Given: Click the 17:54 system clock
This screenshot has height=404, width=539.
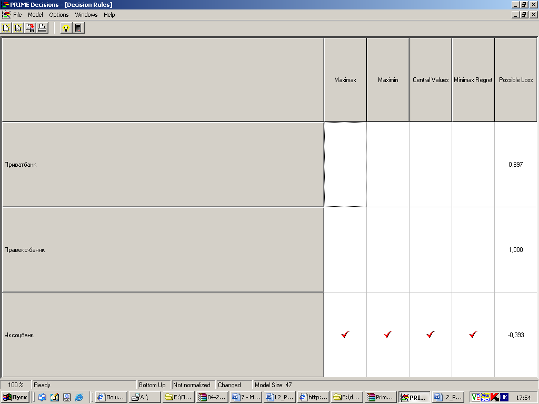Looking at the screenshot, I should tap(523, 398).
